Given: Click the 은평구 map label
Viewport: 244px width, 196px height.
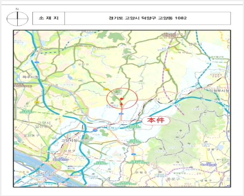Looking at the screenshot, I should (x=141, y=173).
